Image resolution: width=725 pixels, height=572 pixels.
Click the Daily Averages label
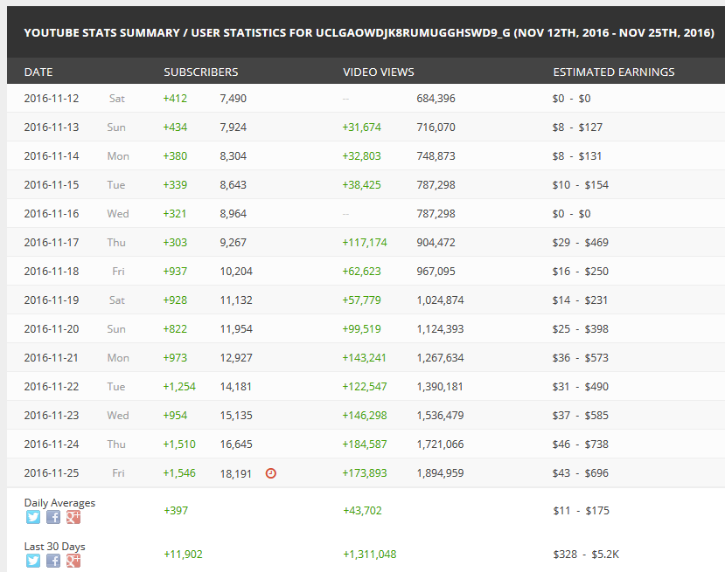point(59,503)
